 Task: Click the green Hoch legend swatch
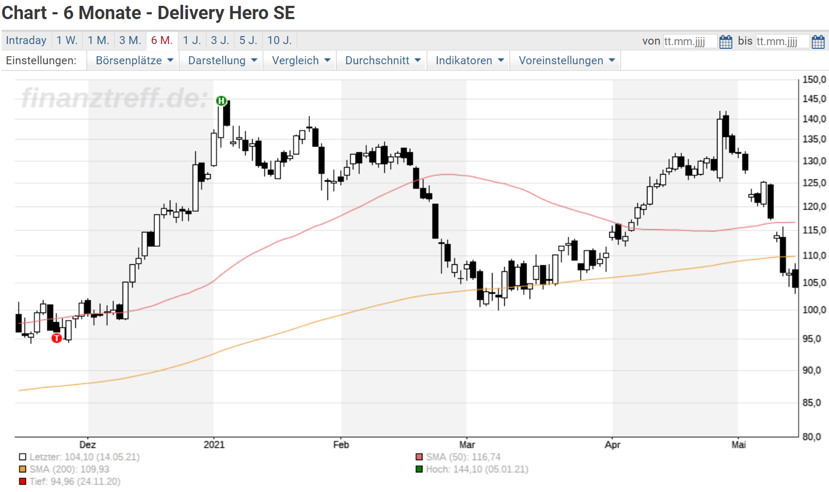tap(419, 469)
